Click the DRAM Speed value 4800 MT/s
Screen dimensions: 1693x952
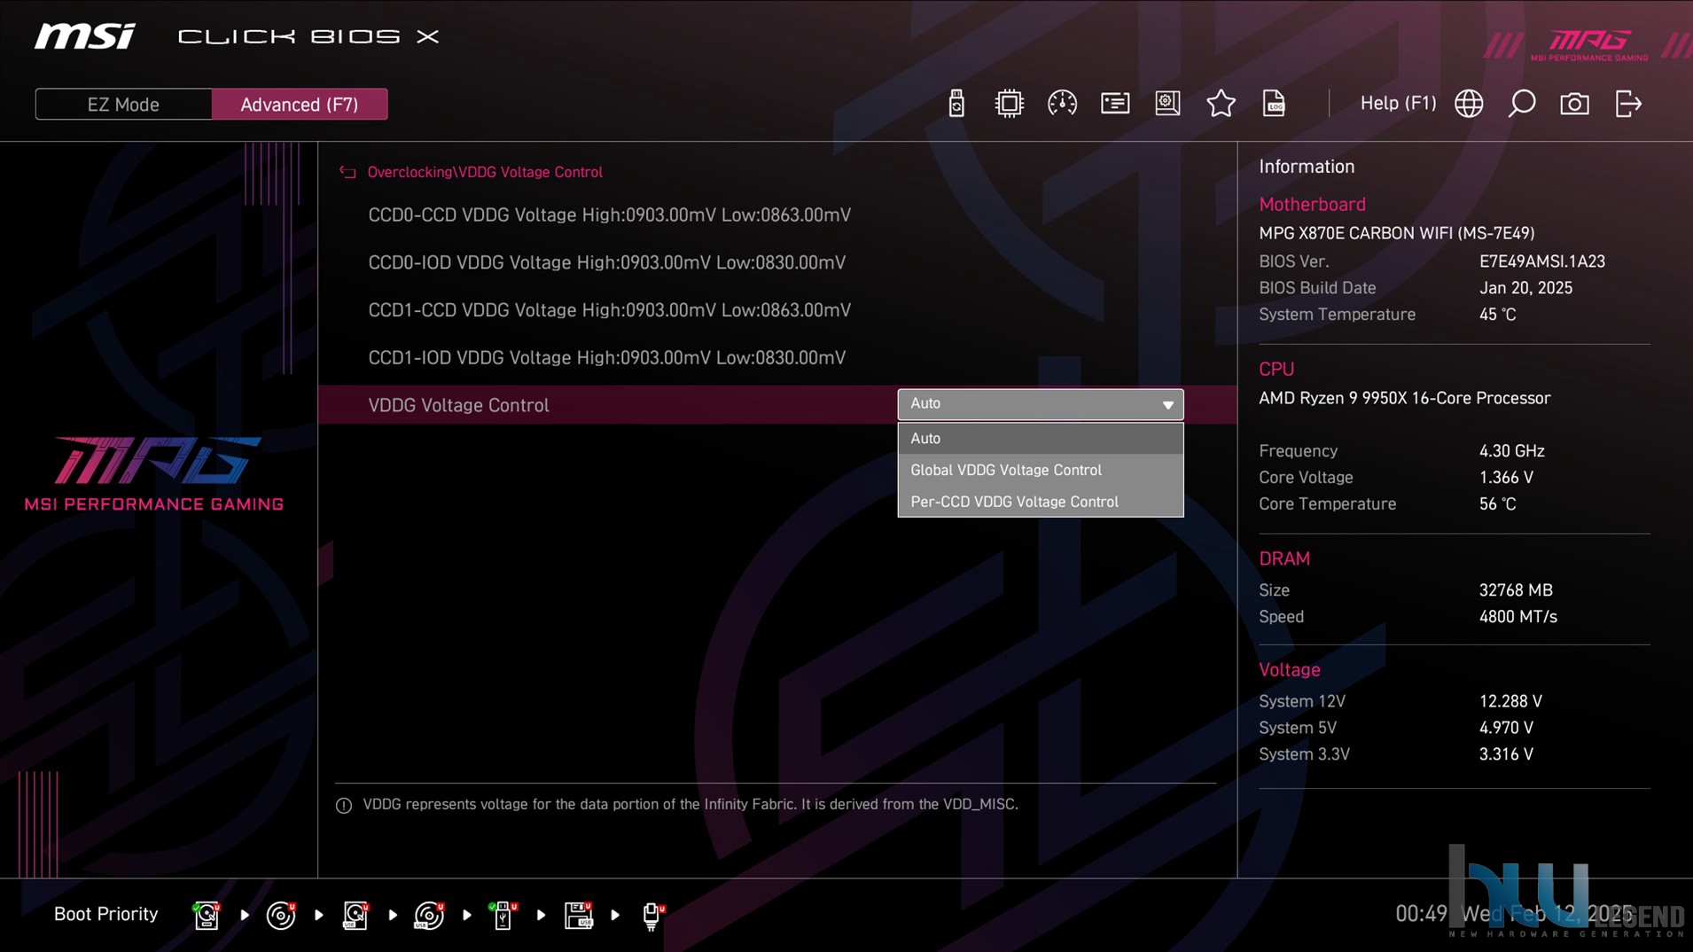[1517, 617]
